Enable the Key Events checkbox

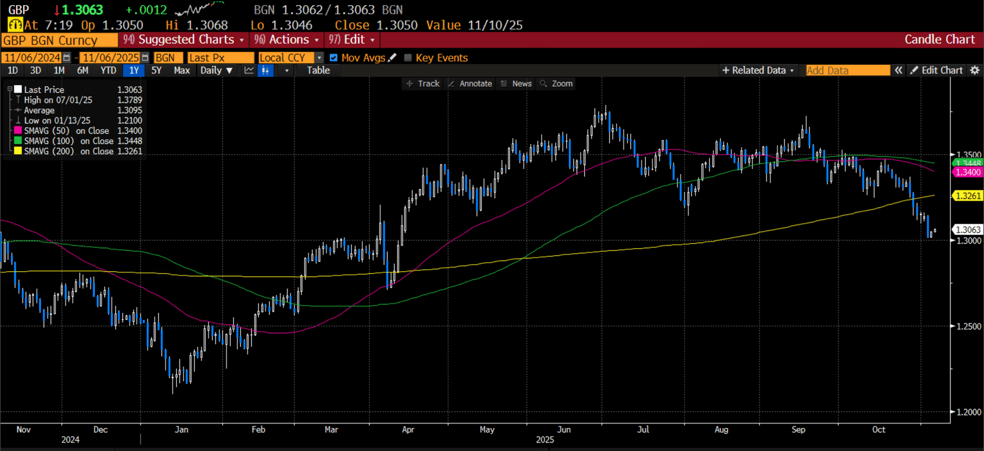coord(408,58)
